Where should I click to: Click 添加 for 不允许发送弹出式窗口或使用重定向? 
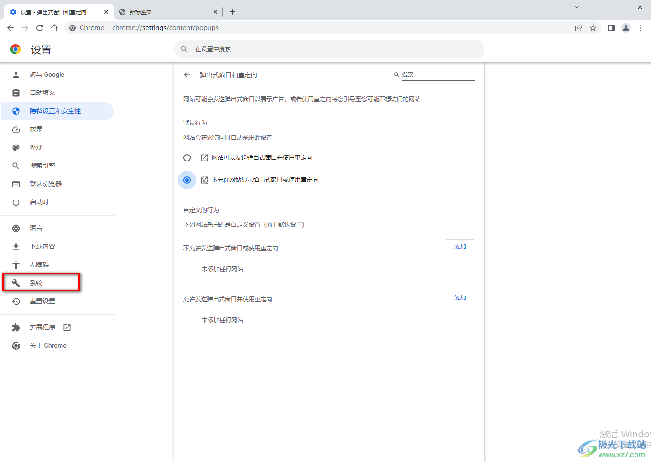click(460, 247)
